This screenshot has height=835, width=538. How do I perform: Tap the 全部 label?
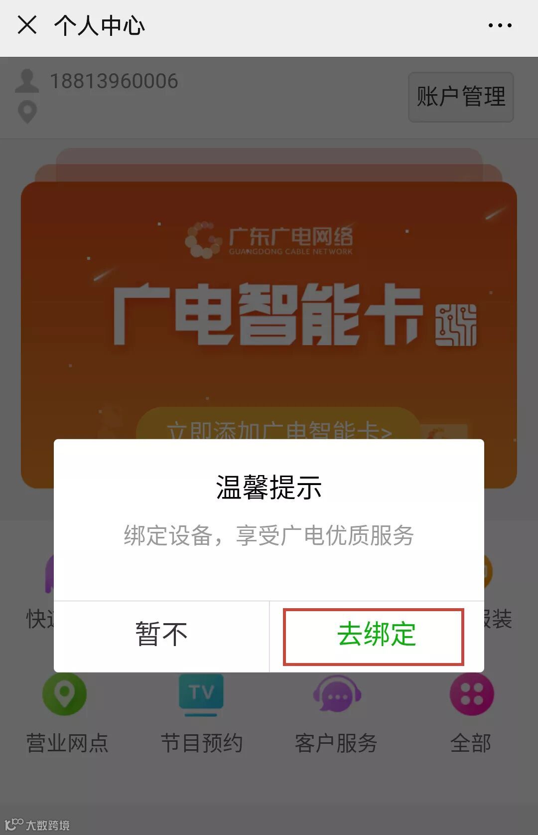click(x=471, y=743)
